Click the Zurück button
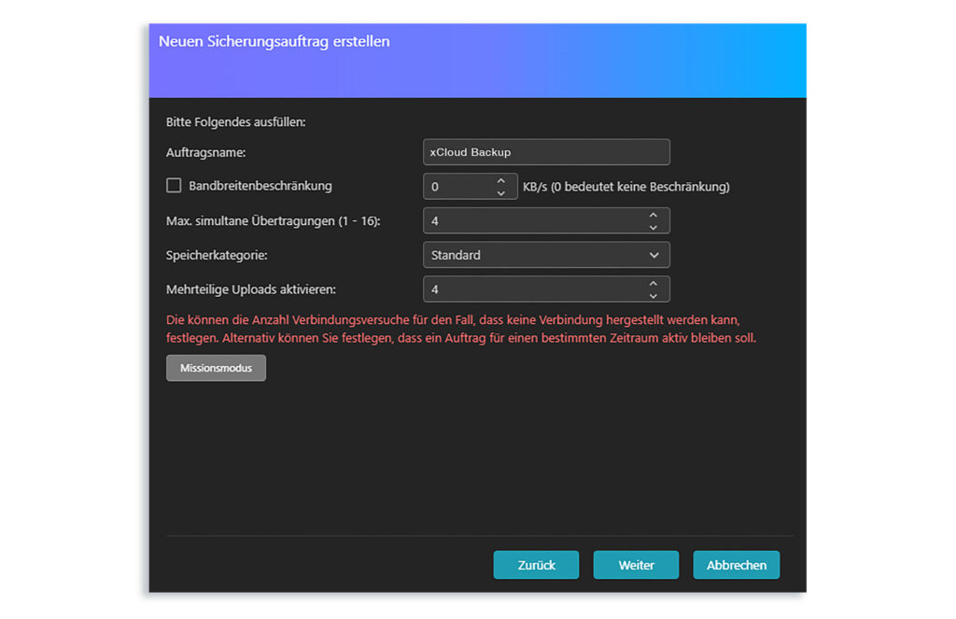This screenshot has height=619, width=956. click(x=536, y=564)
